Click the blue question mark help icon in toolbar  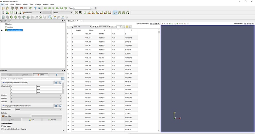point(35,8)
